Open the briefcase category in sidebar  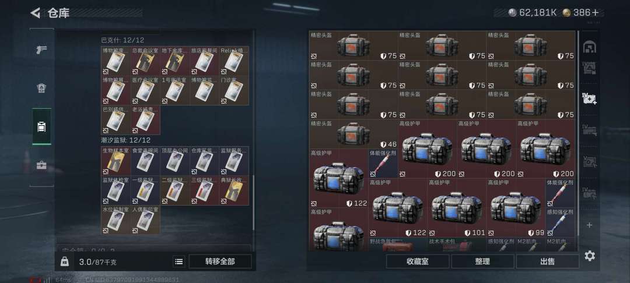41,165
